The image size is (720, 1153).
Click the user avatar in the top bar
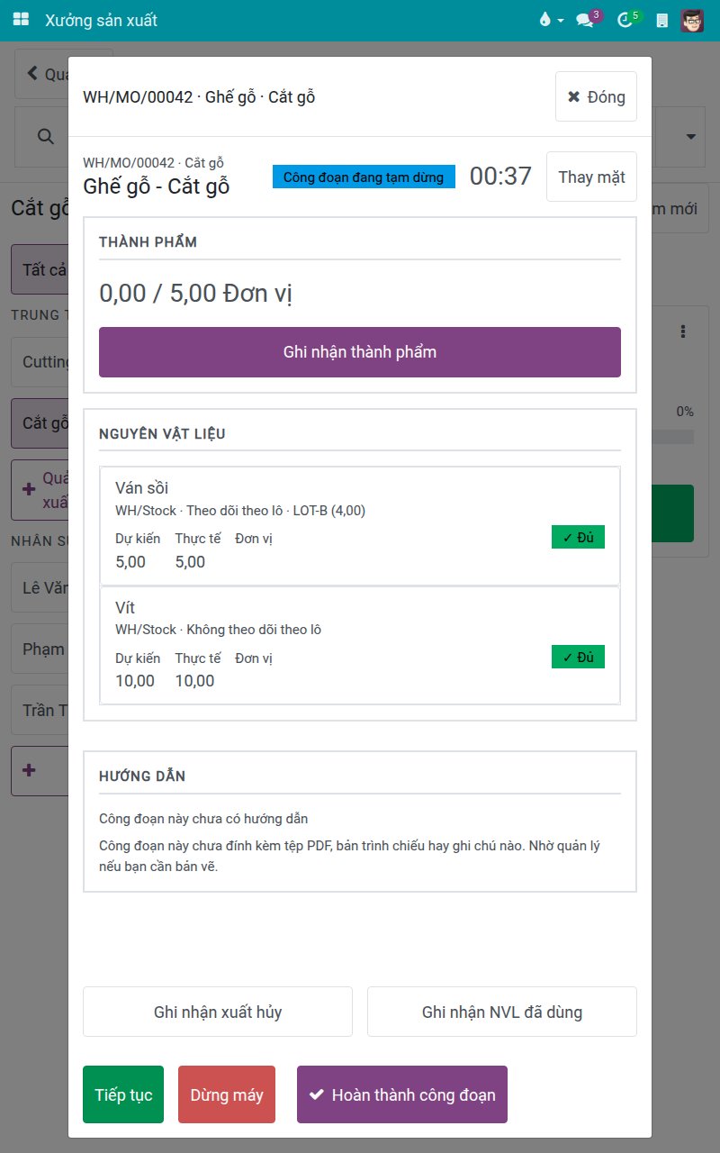click(x=691, y=20)
